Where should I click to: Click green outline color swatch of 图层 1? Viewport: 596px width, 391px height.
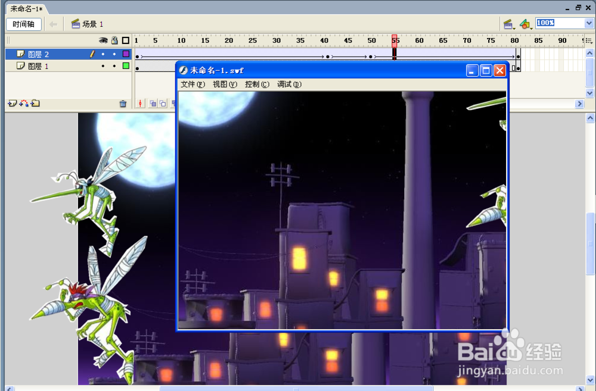tap(126, 66)
